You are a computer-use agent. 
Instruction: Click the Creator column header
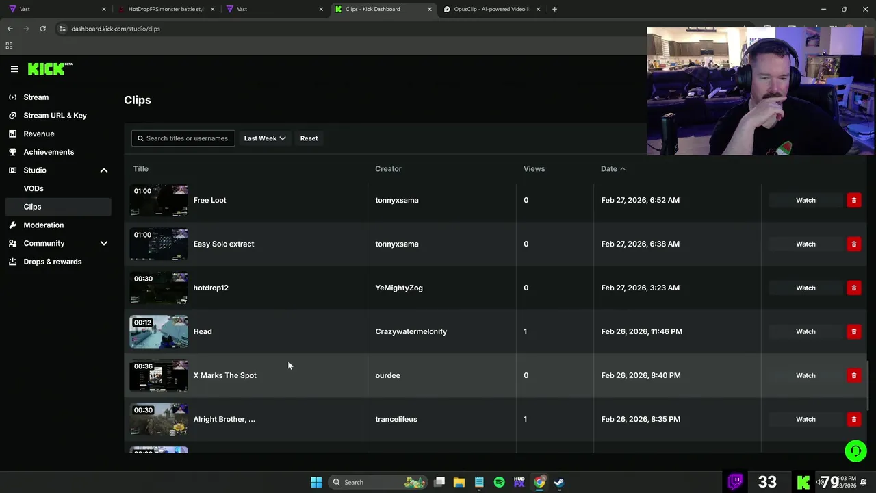pyautogui.click(x=388, y=168)
